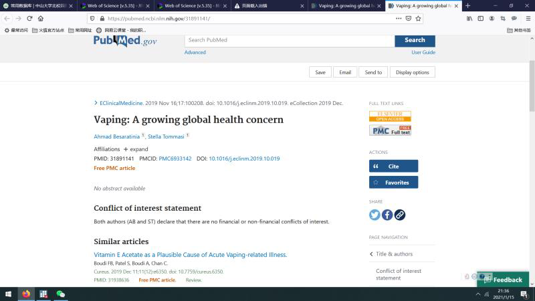The image size is (535, 301).
Task: Open WeChat from the taskbar
Action: coord(61,294)
